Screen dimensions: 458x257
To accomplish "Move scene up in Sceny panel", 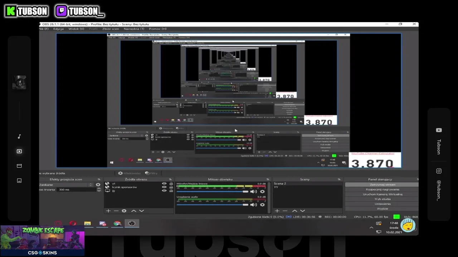I will [x=294, y=211].
